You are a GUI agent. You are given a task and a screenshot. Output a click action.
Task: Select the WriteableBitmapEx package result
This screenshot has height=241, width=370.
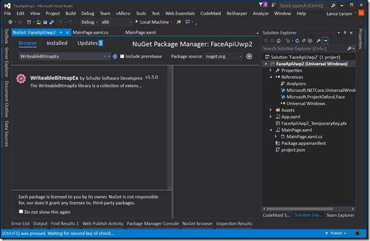pos(90,81)
